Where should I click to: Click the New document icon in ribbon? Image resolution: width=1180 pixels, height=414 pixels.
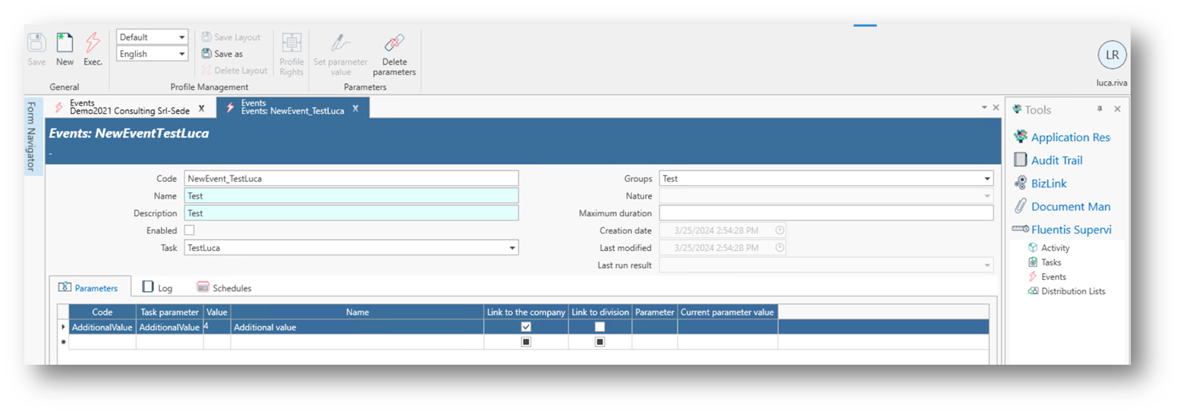tap(65, 42)
